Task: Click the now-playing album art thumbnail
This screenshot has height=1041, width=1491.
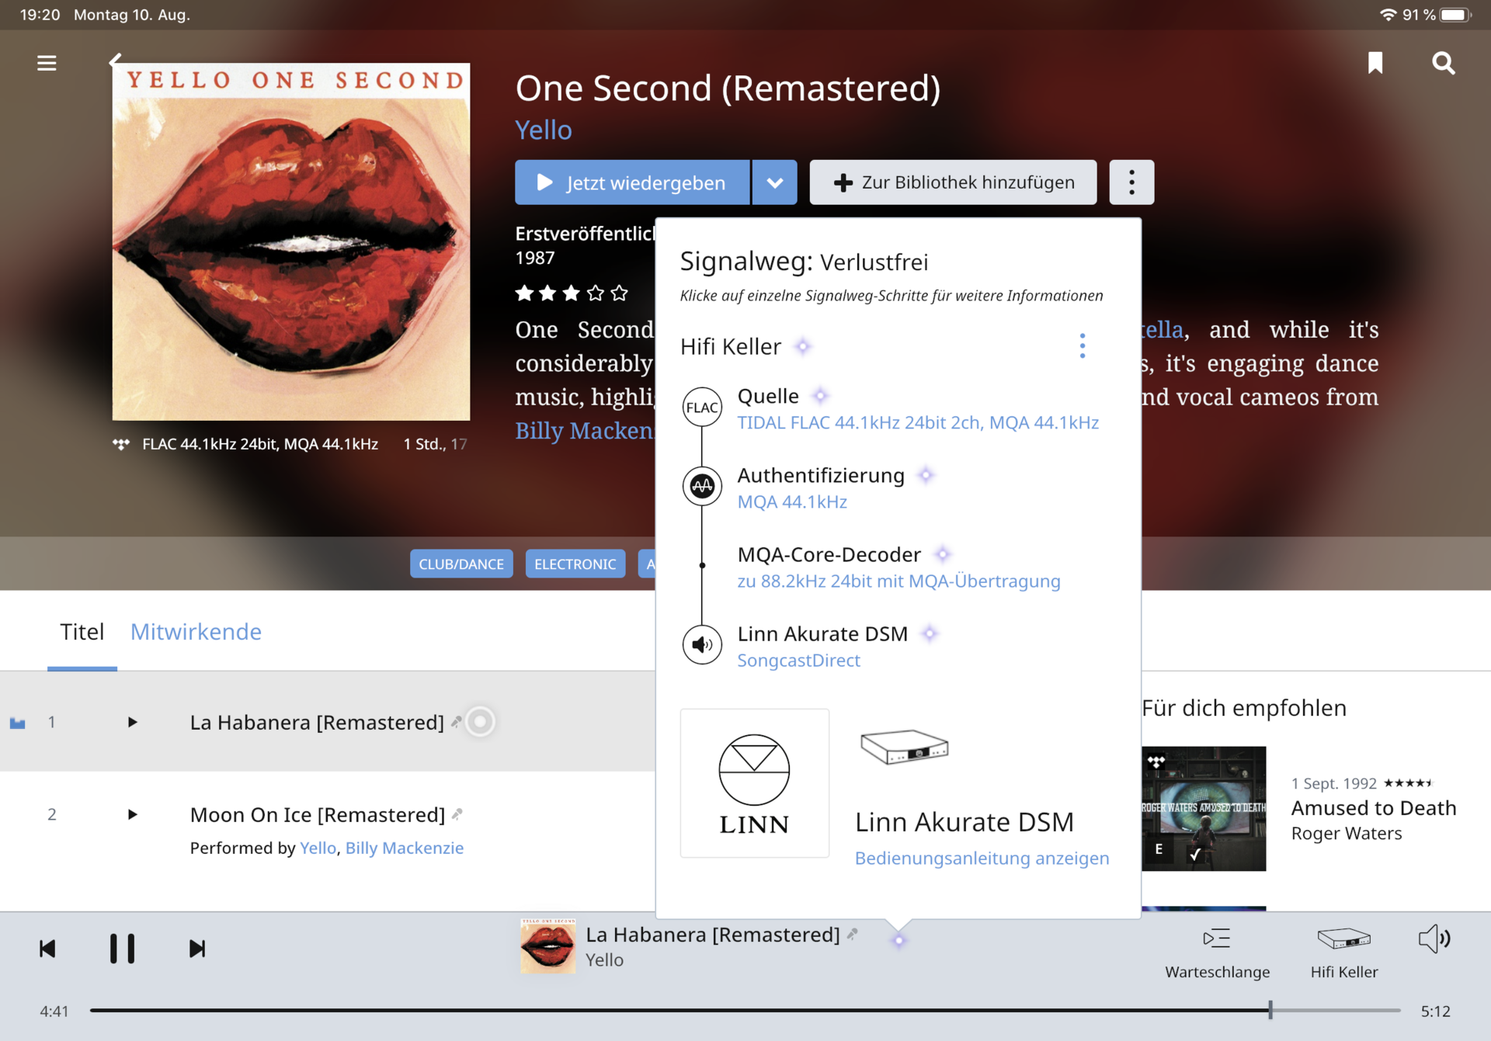Action: coord(547,946)
